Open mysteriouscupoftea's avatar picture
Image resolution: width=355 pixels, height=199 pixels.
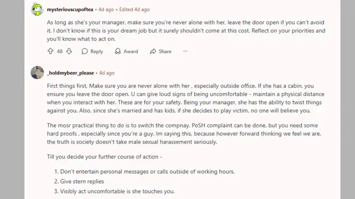tap(37, 9)
